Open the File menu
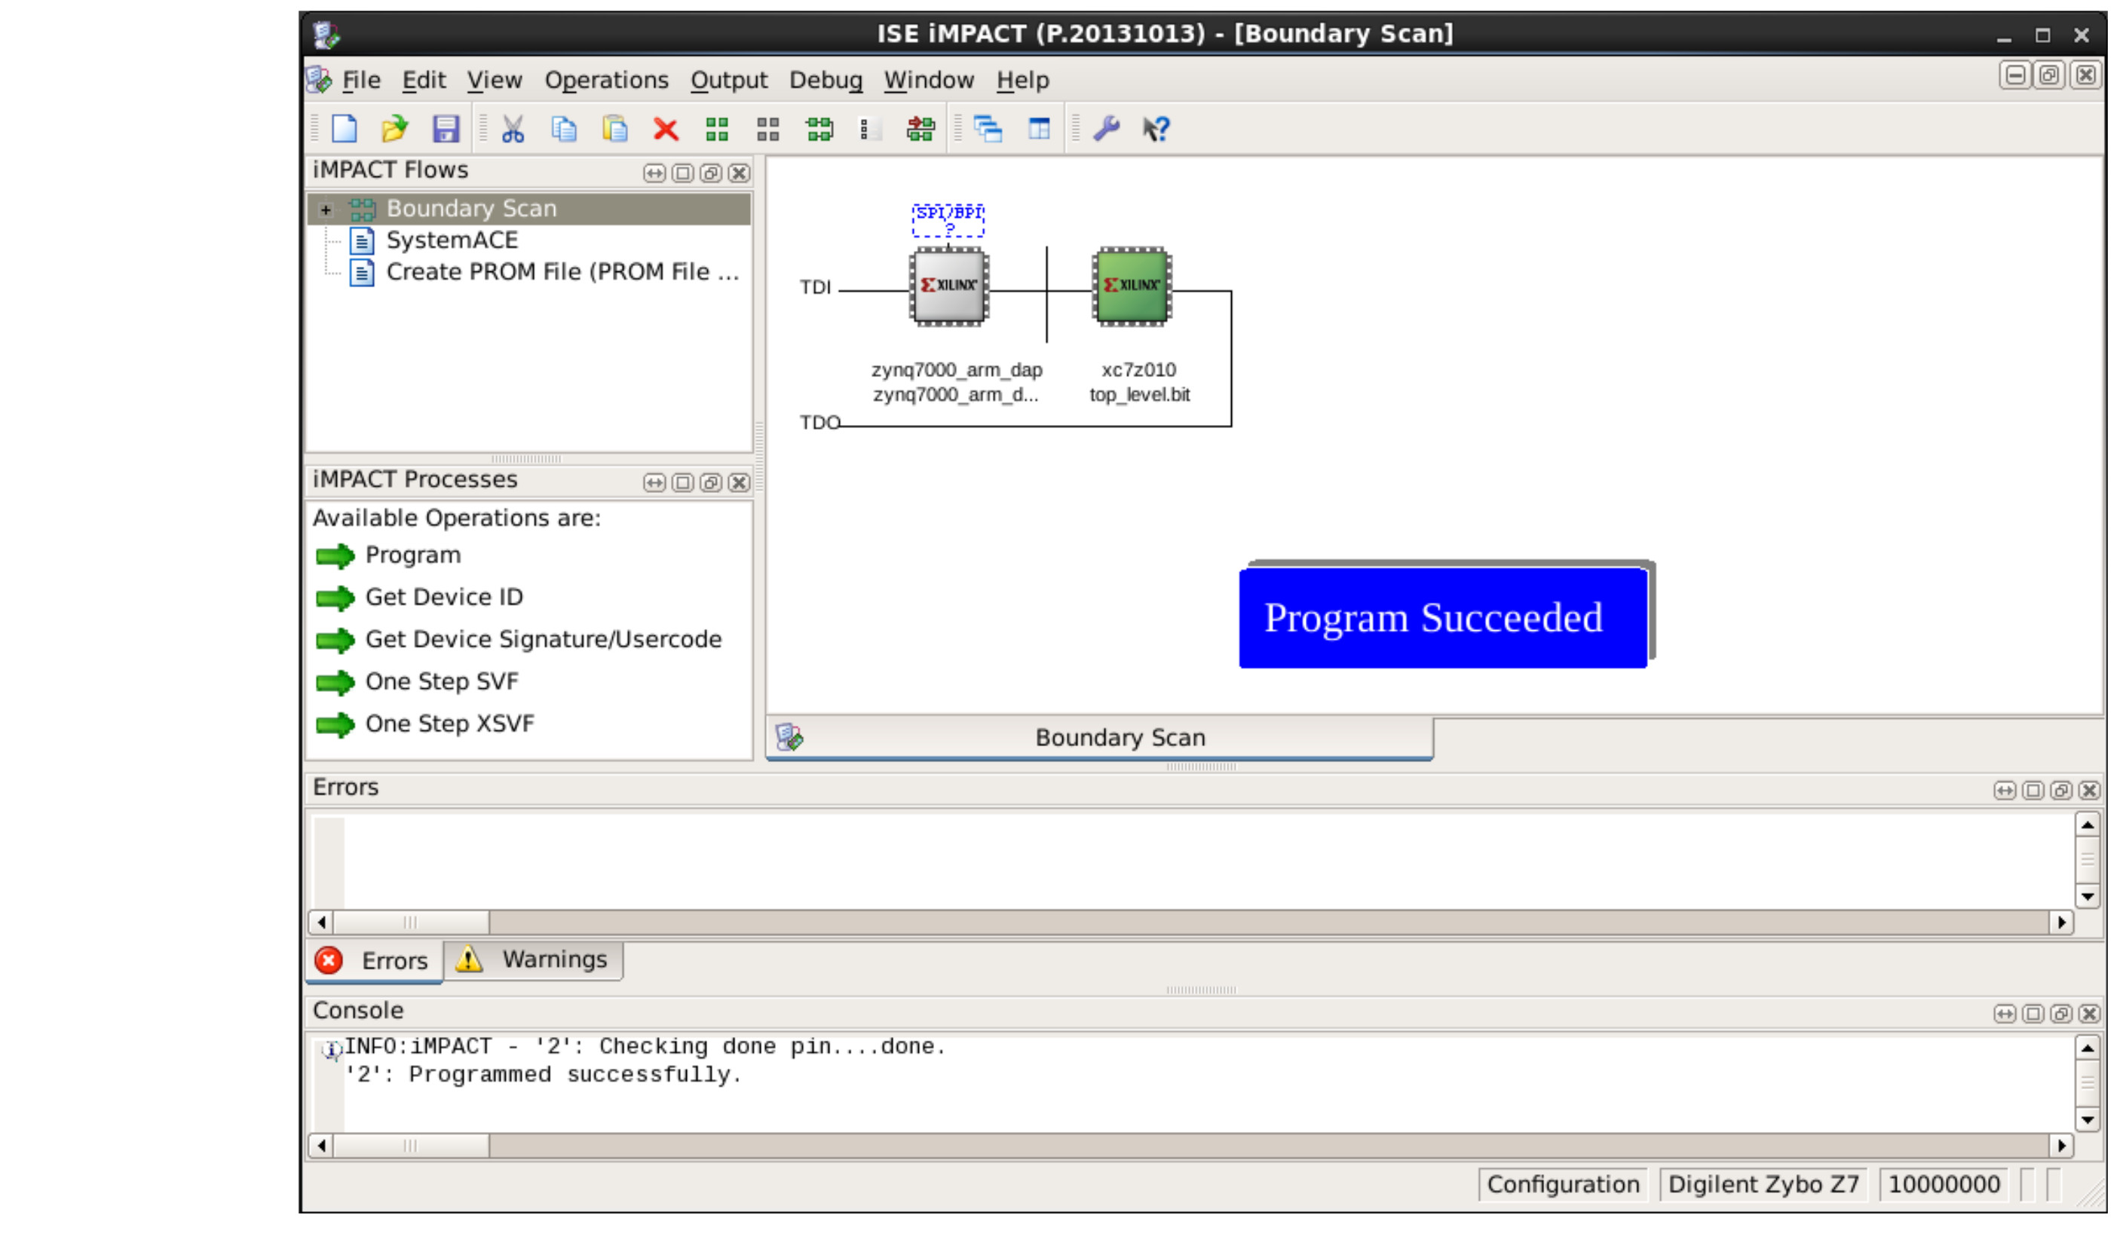The width and height of the screenshot is (2123, 1233). [363, 81]
